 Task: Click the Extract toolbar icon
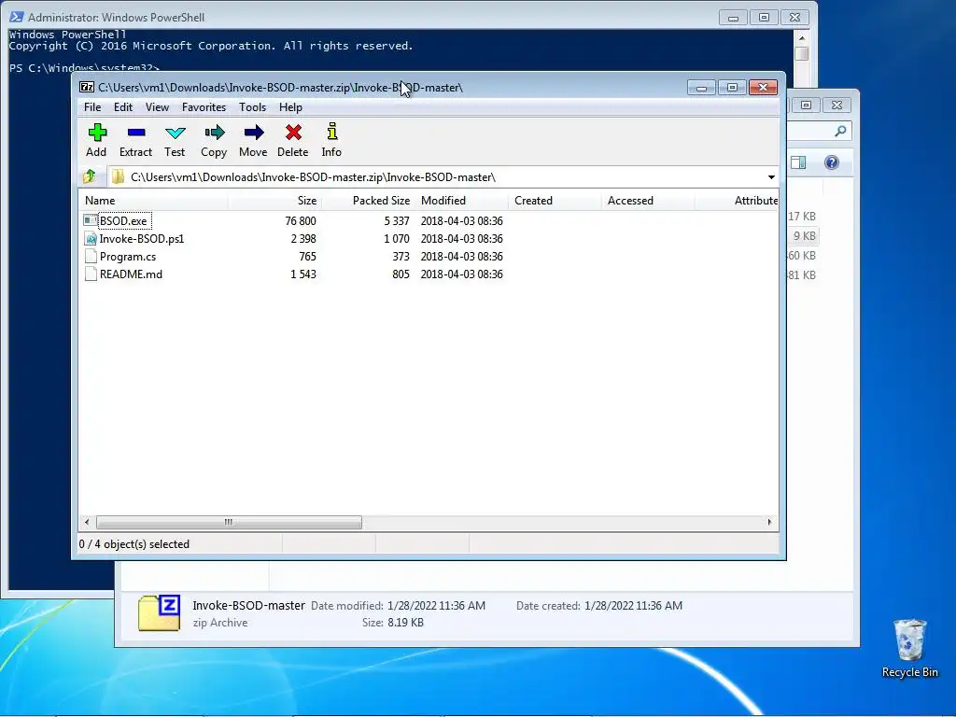[x=136, y=133]
